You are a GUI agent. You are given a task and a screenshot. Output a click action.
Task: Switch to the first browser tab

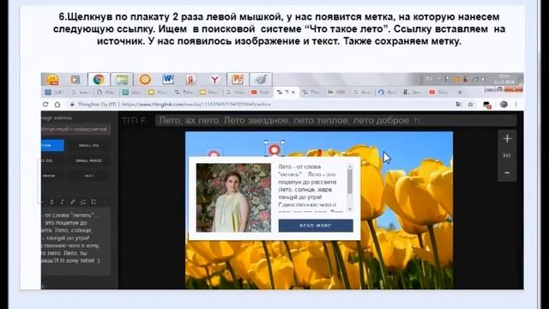point(54,92)
